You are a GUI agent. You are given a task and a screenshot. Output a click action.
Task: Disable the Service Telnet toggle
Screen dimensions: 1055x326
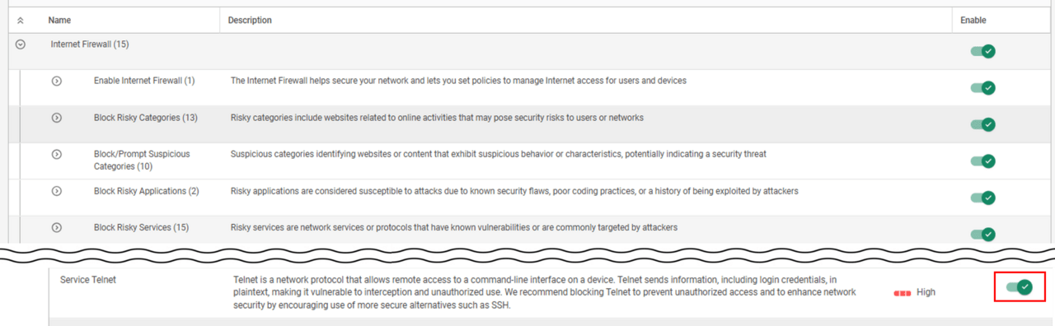1020,286
